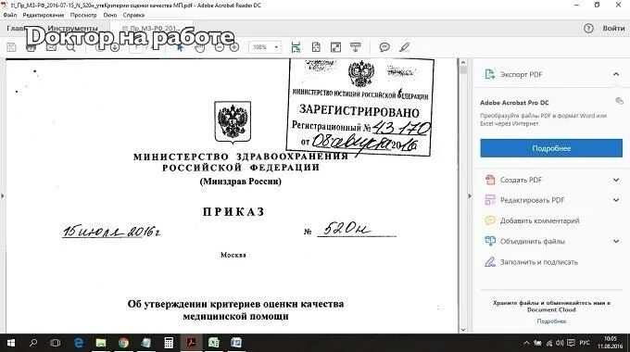Click the Экспорт PDF panel icon
Viewport: 630px width, 352px height.
pos(490,74)
